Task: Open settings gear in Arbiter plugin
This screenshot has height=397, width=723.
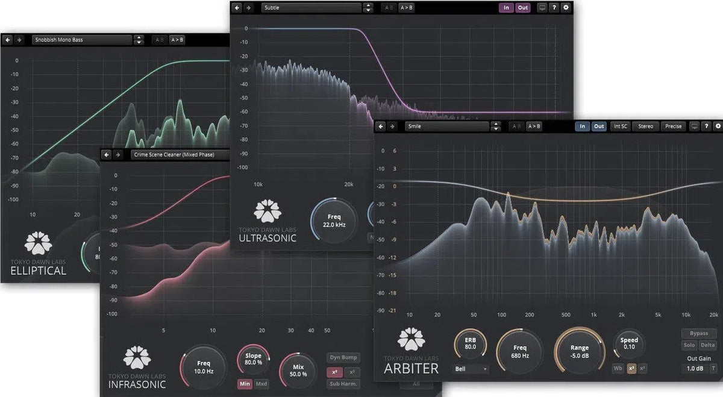Action: pyautogui.click(x=718, y=127)
